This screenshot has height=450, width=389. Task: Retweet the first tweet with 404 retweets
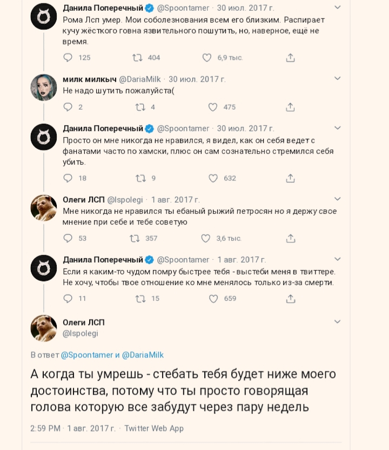[137, 58]
